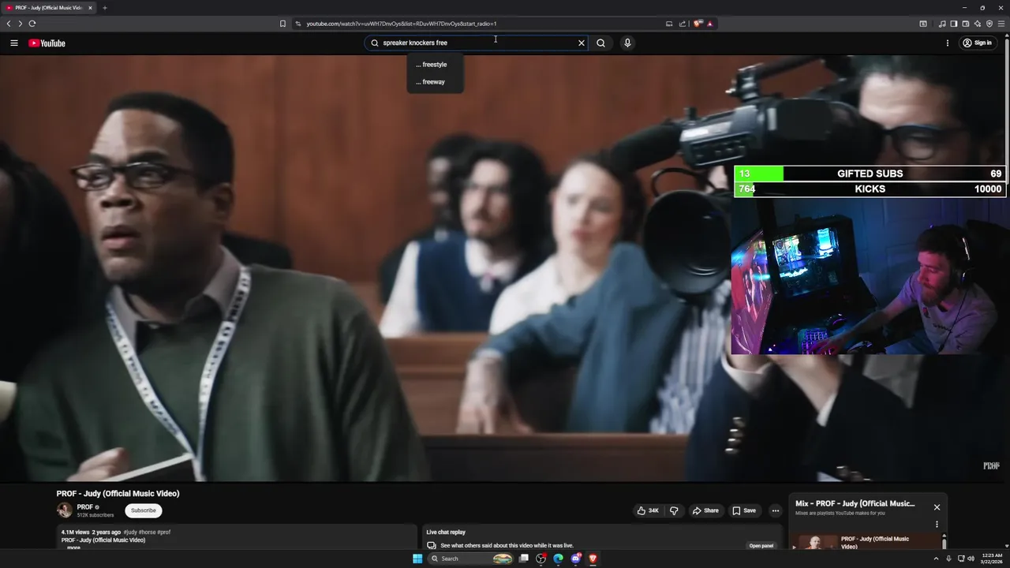1010x568 pixels.
Task: Open a new browser tab
Action: click(104, 8)
